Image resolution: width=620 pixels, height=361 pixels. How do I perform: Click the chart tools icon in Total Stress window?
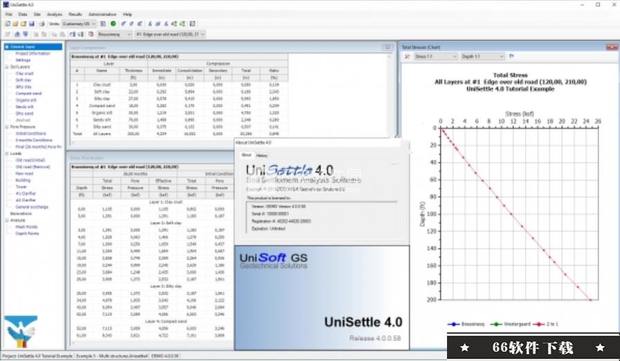coord(407,57)
